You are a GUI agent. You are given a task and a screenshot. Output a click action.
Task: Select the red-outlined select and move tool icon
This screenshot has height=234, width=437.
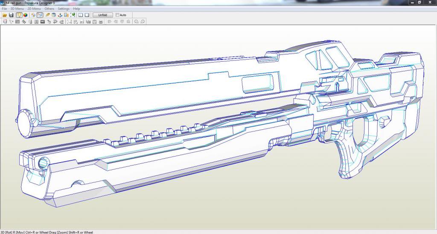(x=5, y=22)
